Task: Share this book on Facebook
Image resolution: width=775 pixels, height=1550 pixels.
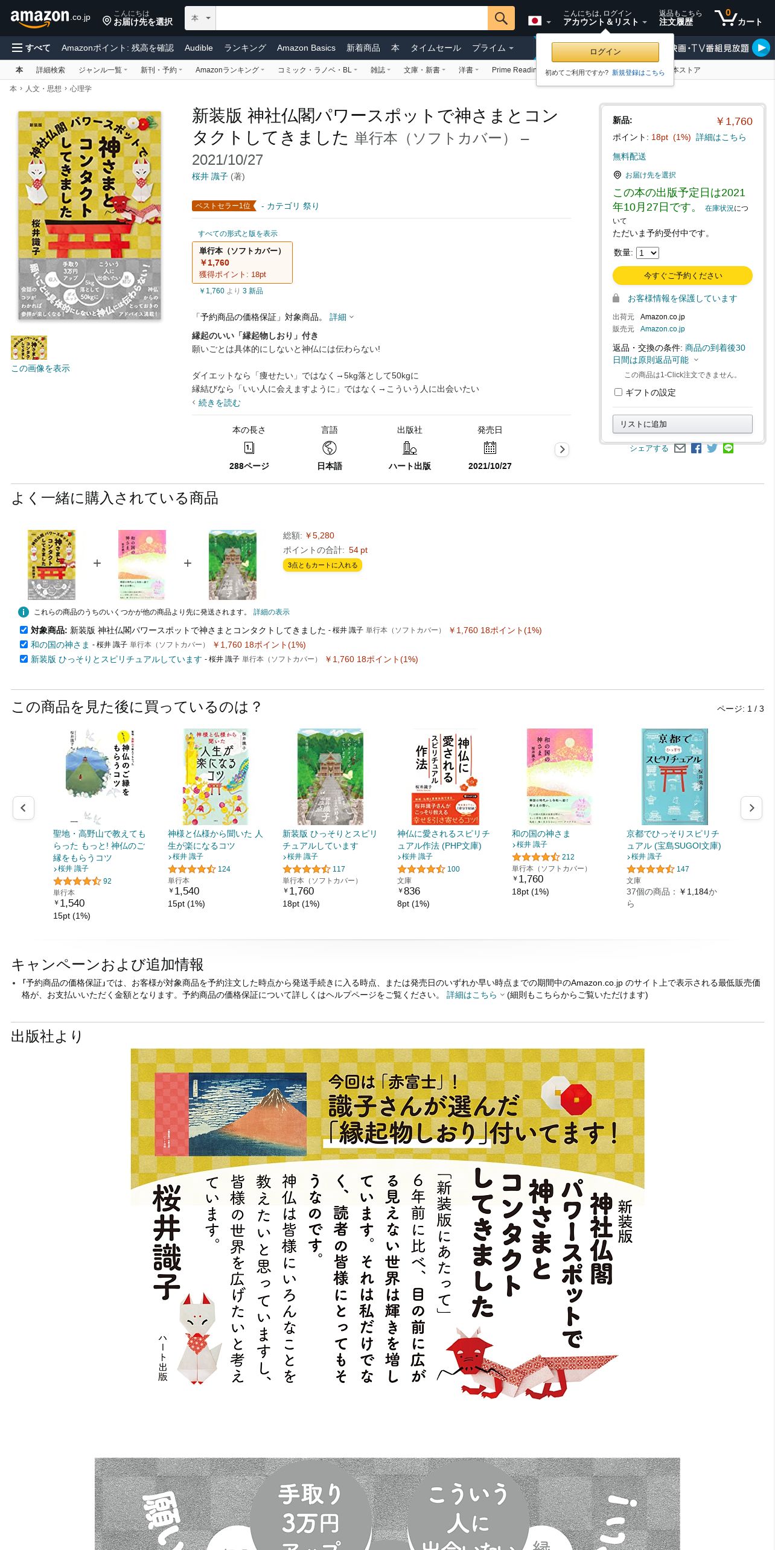Action: tap(696, 448)
